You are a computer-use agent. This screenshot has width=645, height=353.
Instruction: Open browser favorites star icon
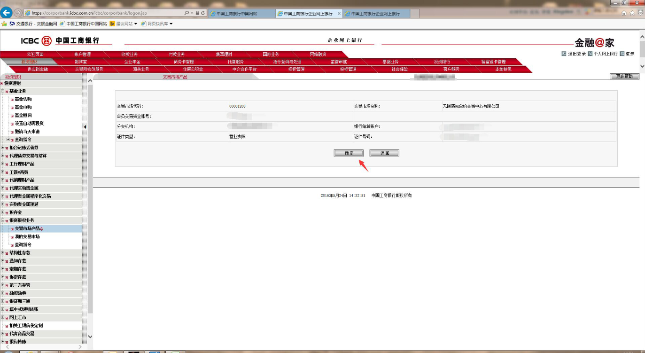(x=632, y=13)
